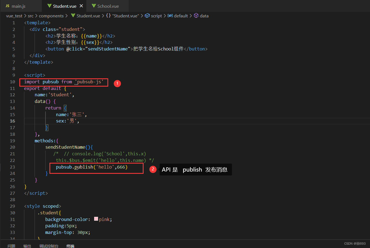The width and height of the screenshot is (370, 248).
Task: Click the Vue icon beside Student.vue breadcrumb
Action: (x=73, y=16)
